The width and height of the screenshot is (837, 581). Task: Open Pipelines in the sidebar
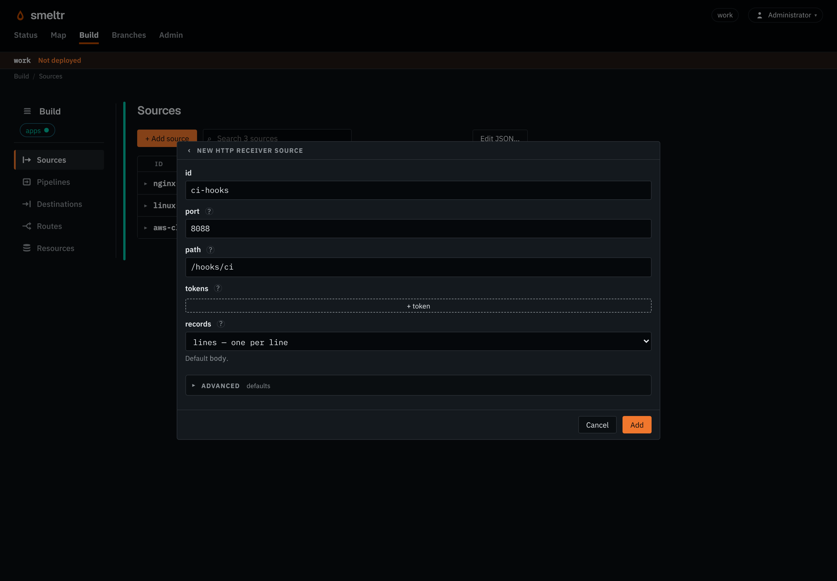pyautogui.click(x=59, y=182)
